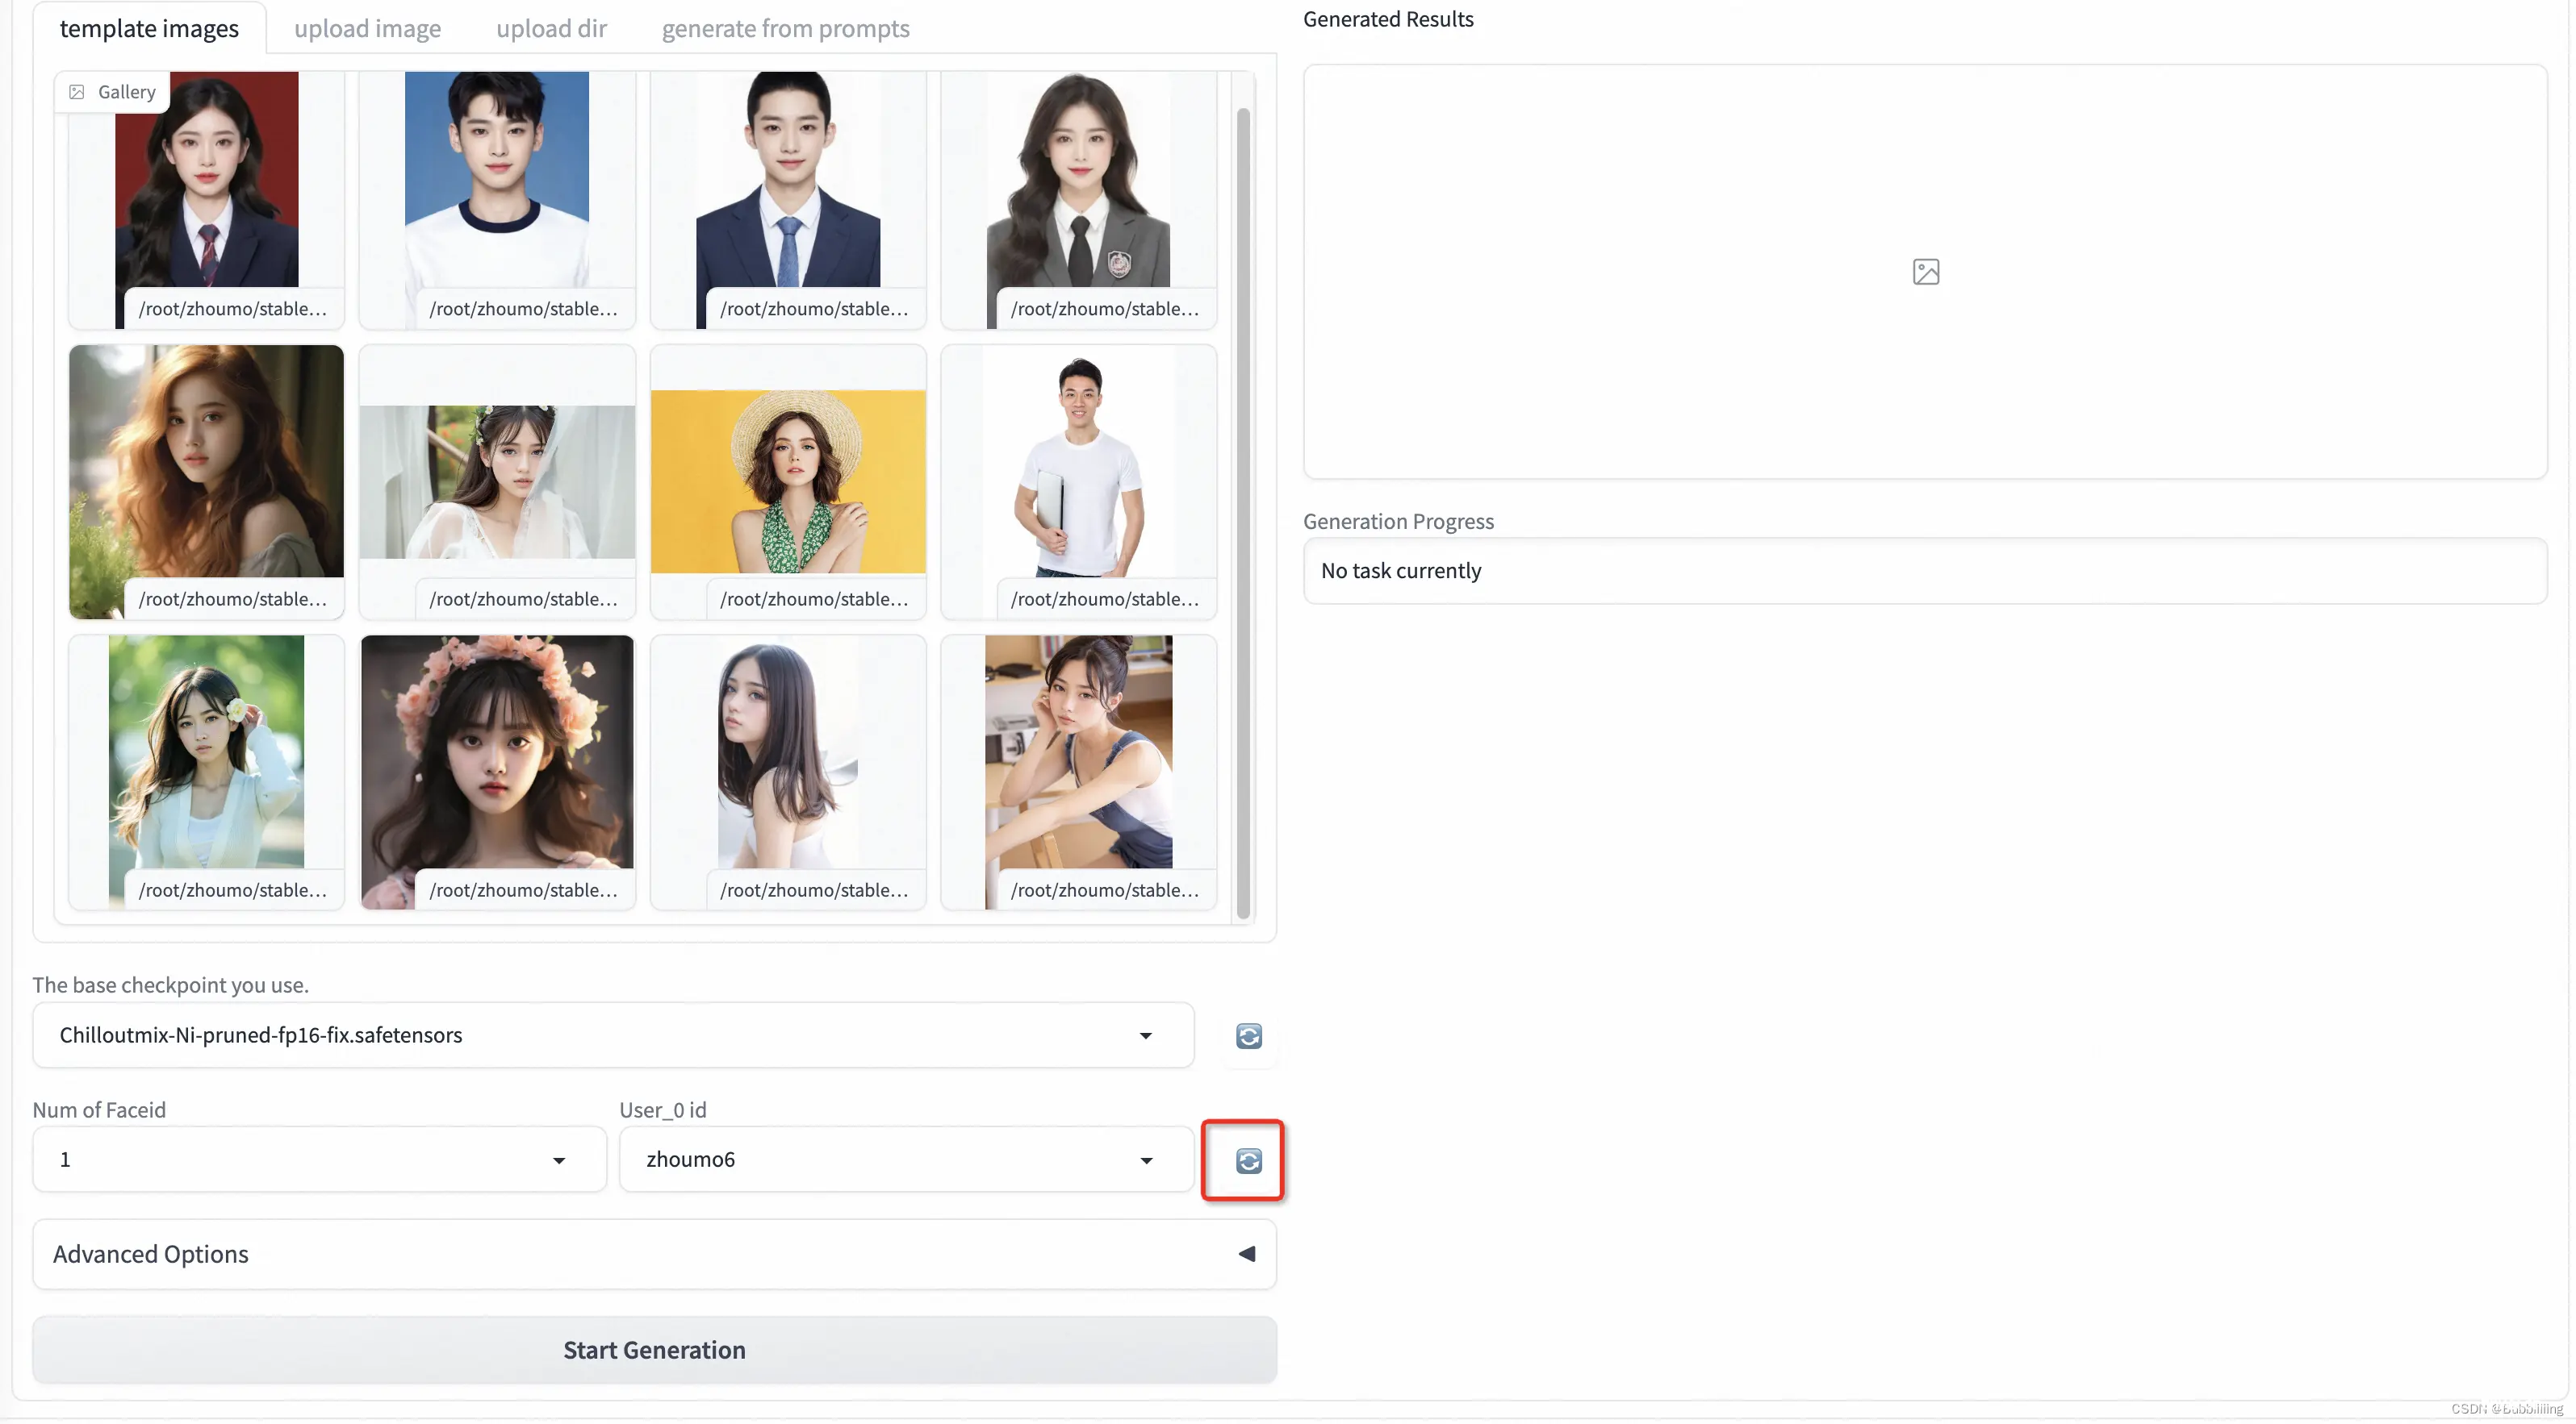Click the Start Generation button
2576x1424 pixels.
(x=654, y=1348)
